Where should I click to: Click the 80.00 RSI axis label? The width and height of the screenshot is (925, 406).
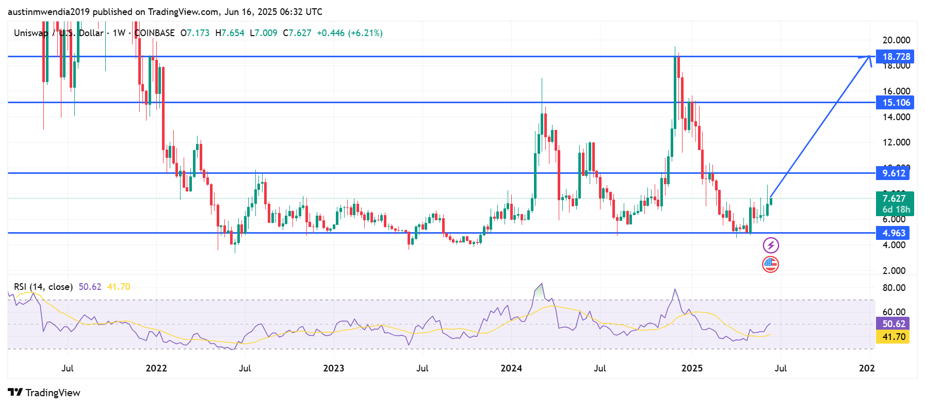pyautogui.click(x=894, y=288)
